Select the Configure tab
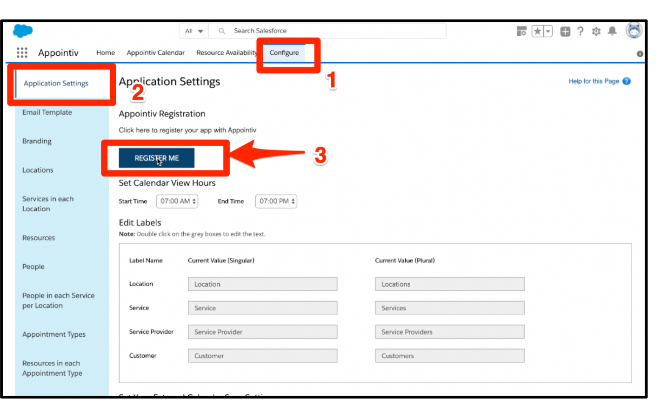Viewport: 667px width, 418px height. [284, 52]
